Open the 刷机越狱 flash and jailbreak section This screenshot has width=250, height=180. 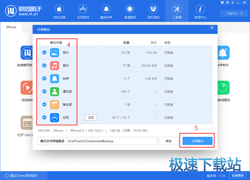153,12
